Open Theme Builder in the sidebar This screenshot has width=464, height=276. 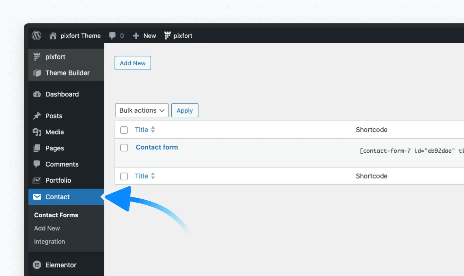67,73
